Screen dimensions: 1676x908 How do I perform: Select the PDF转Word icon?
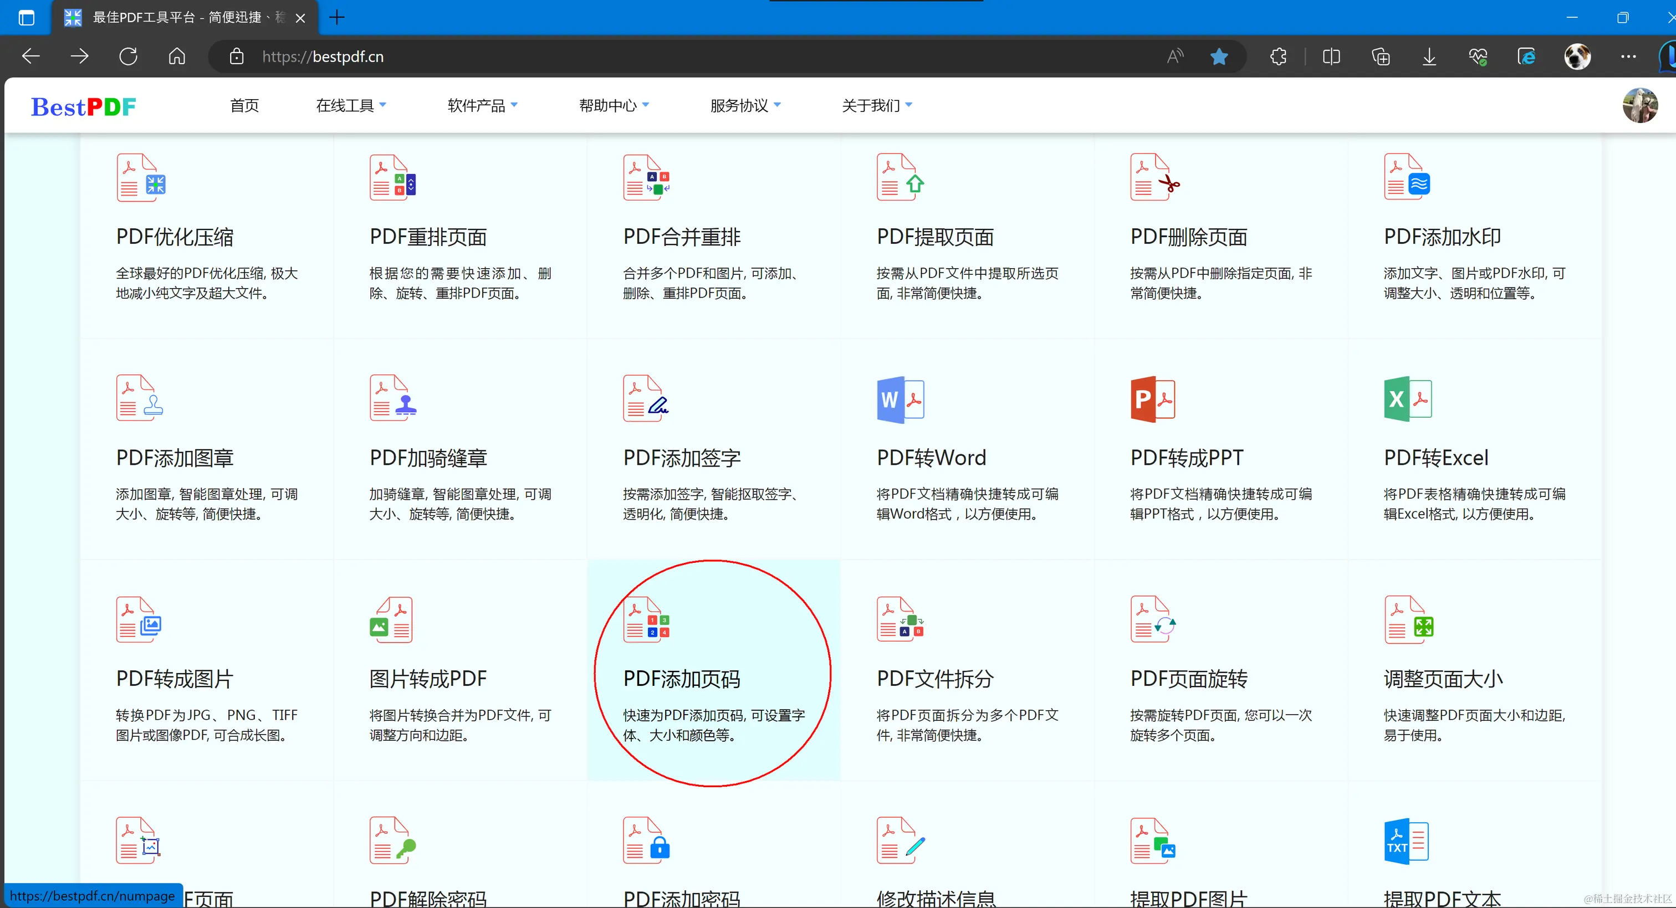pyautogui.click(x=901, y=399)
